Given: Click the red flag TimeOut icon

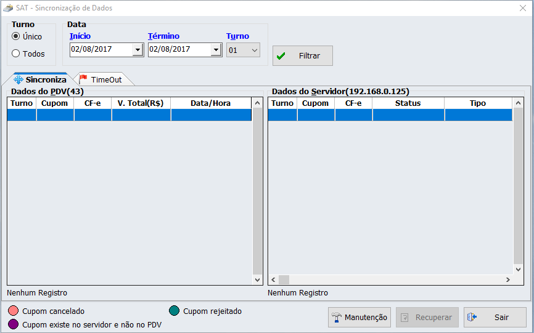Looking at the screenshot, I should click(83, 79).
